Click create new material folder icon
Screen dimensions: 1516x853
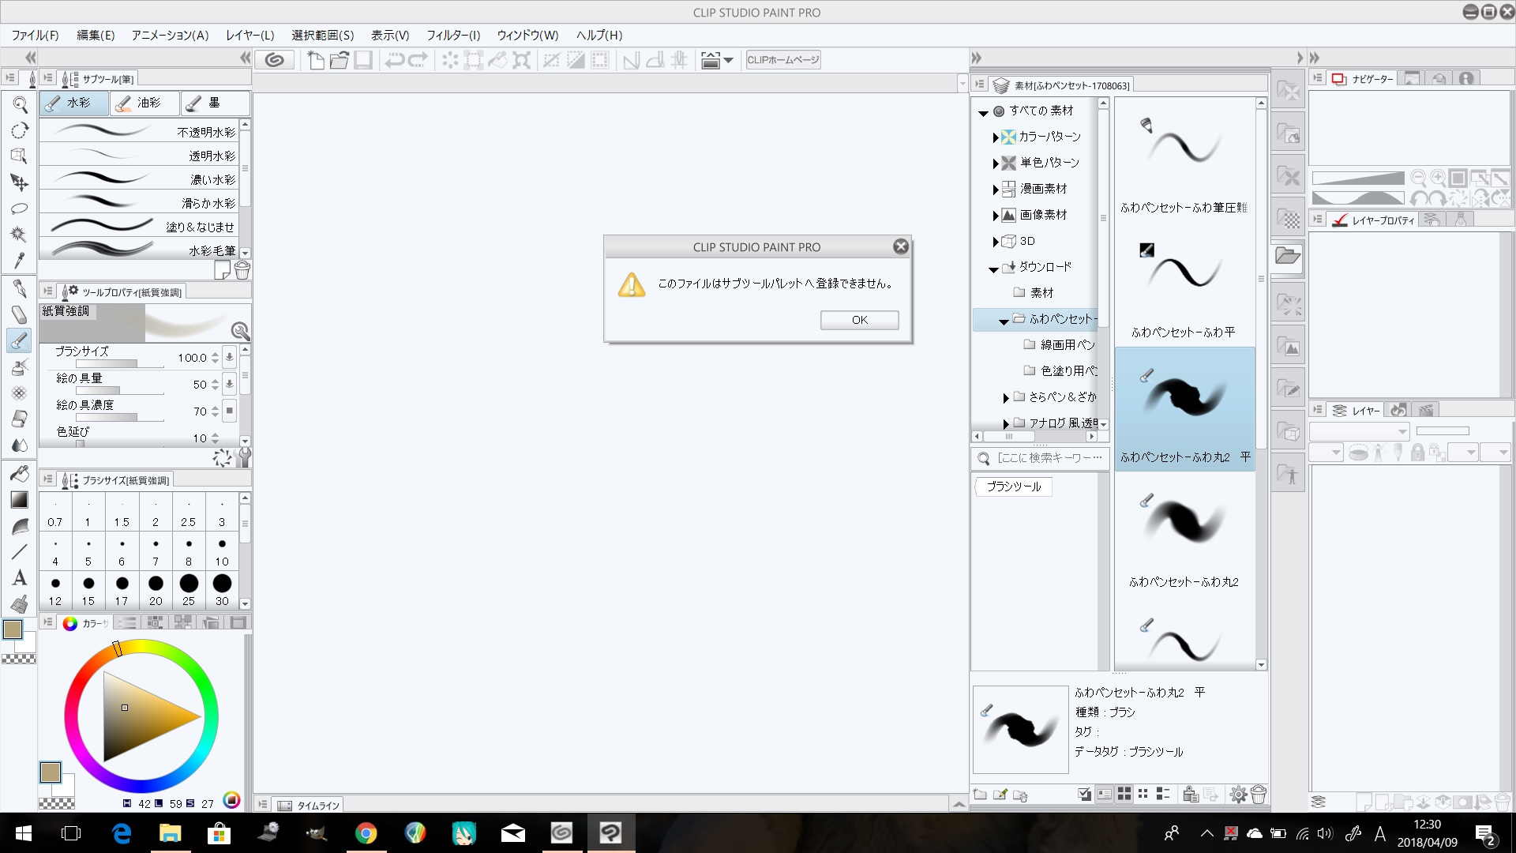click(980, 795)
